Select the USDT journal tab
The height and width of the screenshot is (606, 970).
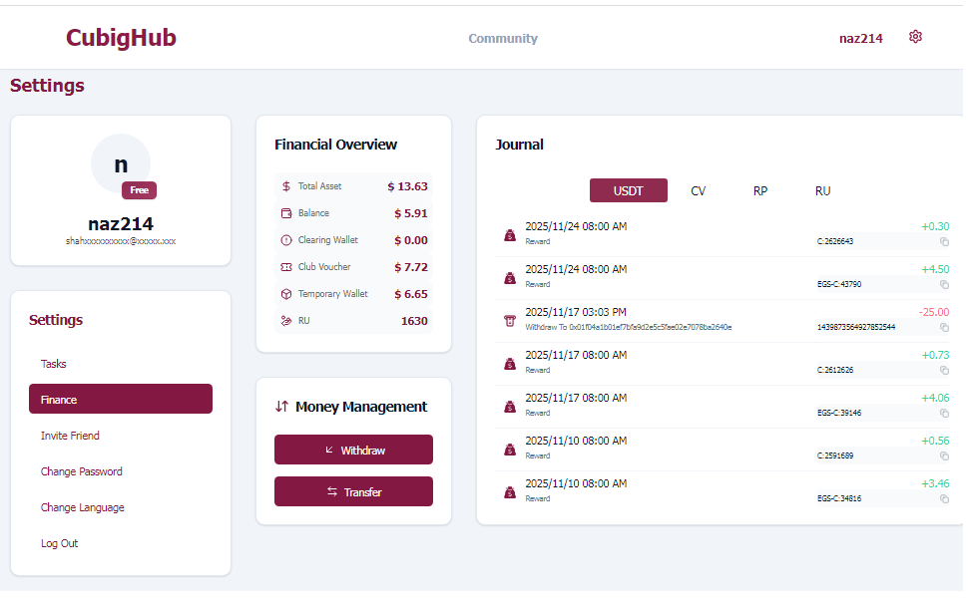[x=628, y=191]
